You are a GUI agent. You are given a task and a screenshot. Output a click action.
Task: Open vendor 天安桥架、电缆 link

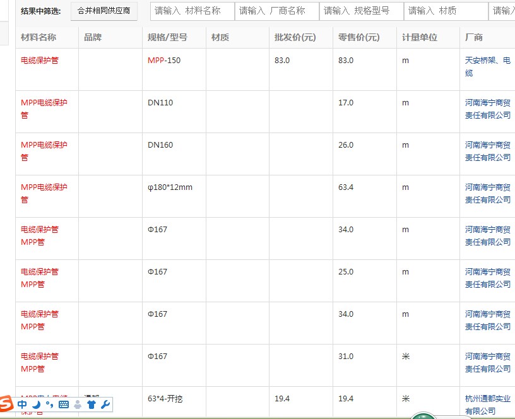pos(488,66)
